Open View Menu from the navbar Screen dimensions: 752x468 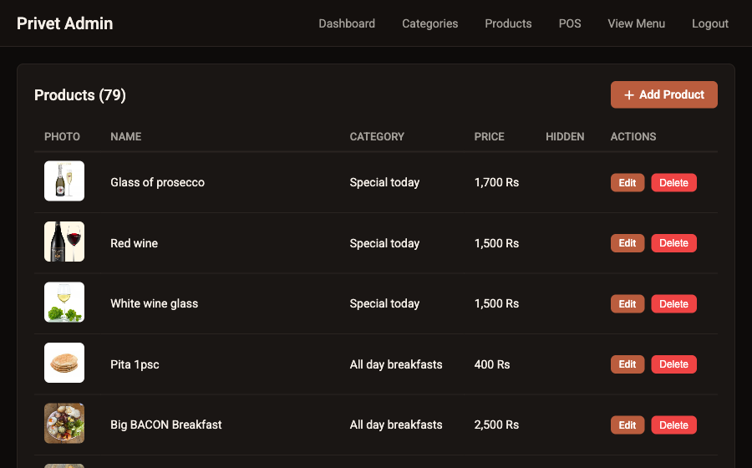coord(636,23)
